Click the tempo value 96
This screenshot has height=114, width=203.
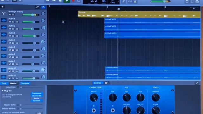104,1
